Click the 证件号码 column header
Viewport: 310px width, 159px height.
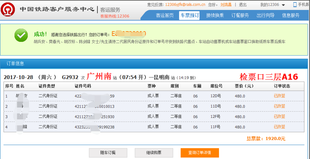[x=83, y=86]
